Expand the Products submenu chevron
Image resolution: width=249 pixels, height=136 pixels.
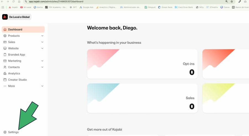click(x=42, y=36)
